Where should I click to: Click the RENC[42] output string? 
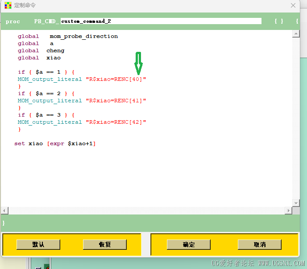coord(116,122)
